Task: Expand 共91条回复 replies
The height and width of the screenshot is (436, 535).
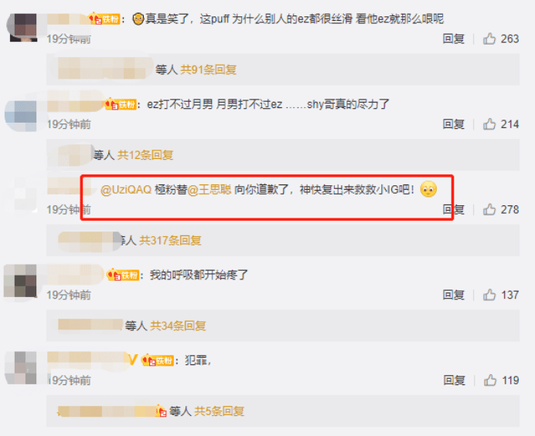Action: click(x=208, y=69)
